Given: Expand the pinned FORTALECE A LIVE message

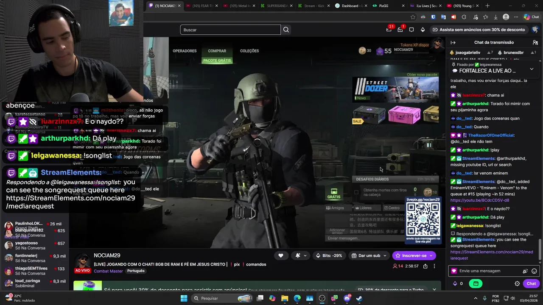Looking at the screenshot, I should click(532, 69).
